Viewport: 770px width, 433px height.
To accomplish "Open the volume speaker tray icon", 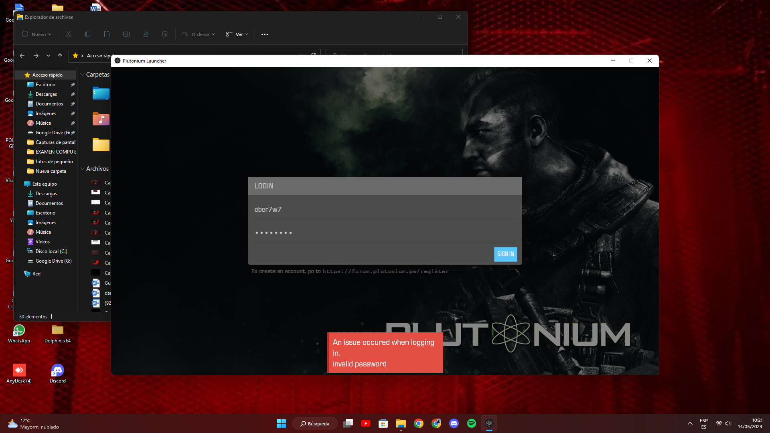I will coord(728,423).
